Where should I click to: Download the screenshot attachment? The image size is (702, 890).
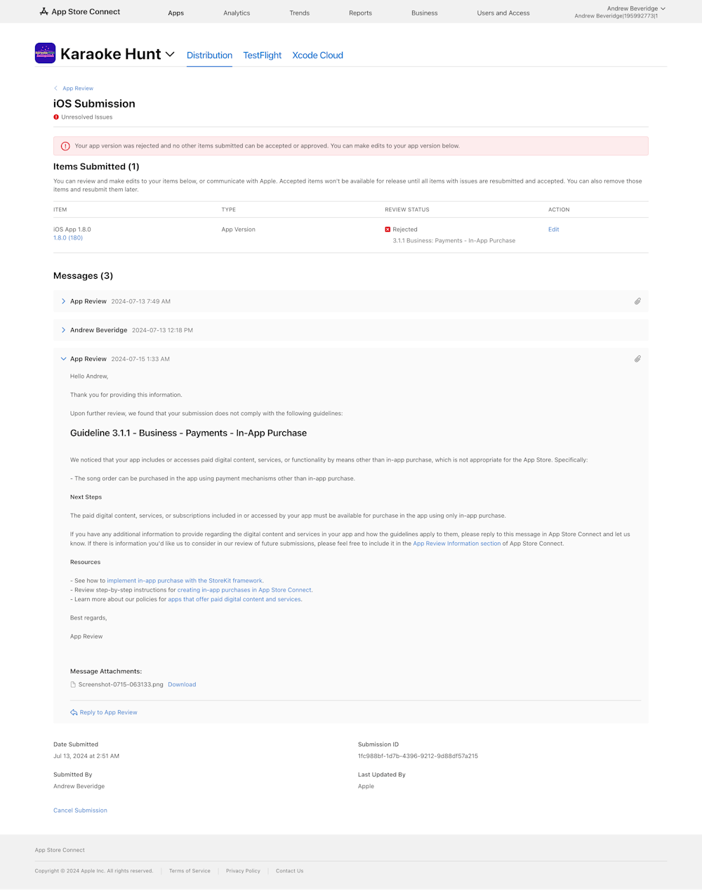[x=182, y=684]
